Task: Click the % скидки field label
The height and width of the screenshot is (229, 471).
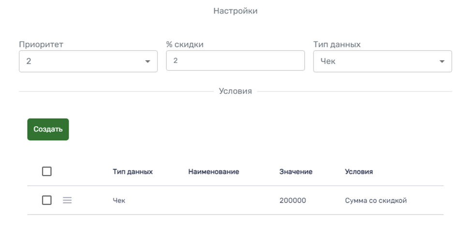Action: point(185,45)
